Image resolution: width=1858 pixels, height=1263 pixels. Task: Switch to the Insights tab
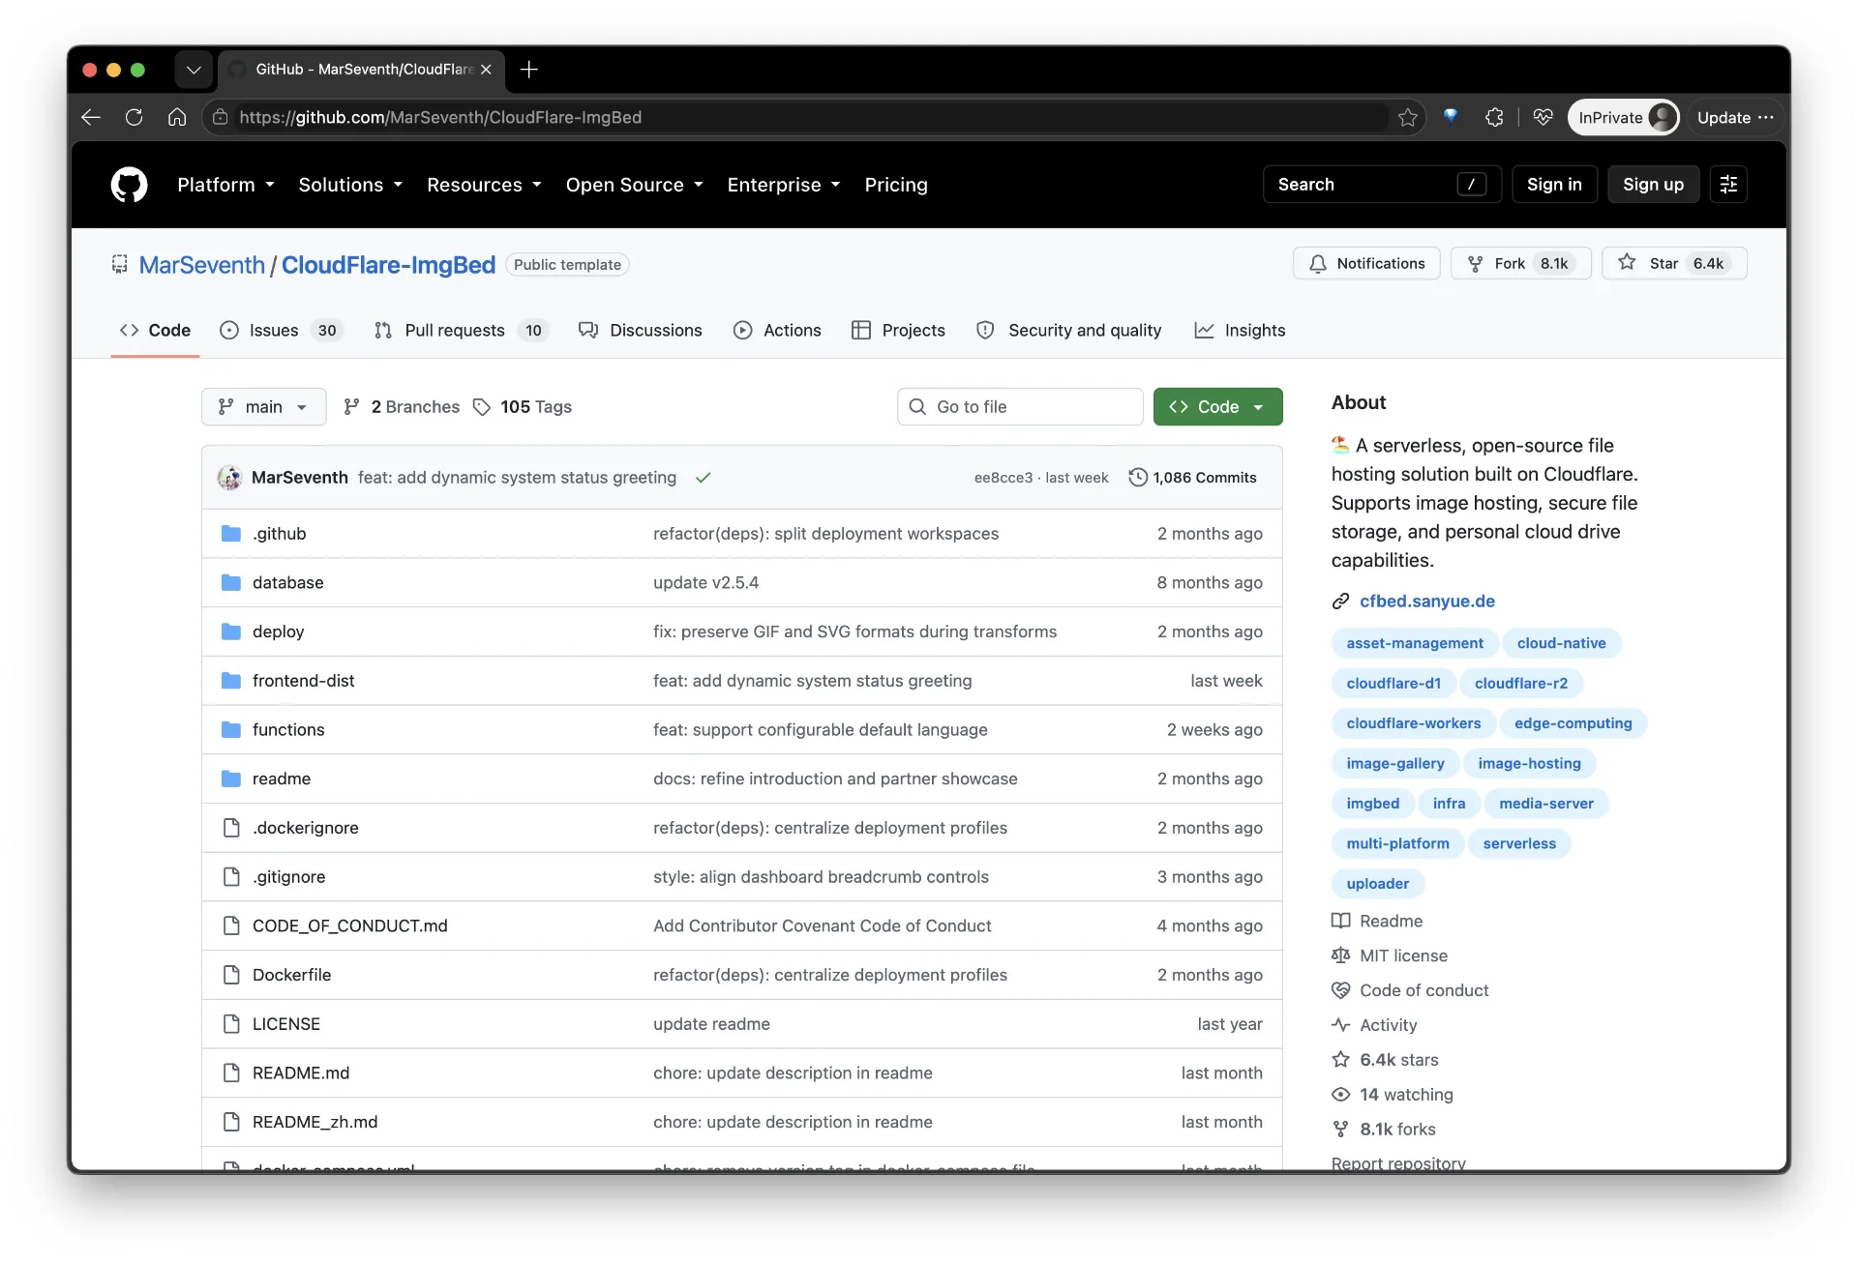coord(1240,331)
